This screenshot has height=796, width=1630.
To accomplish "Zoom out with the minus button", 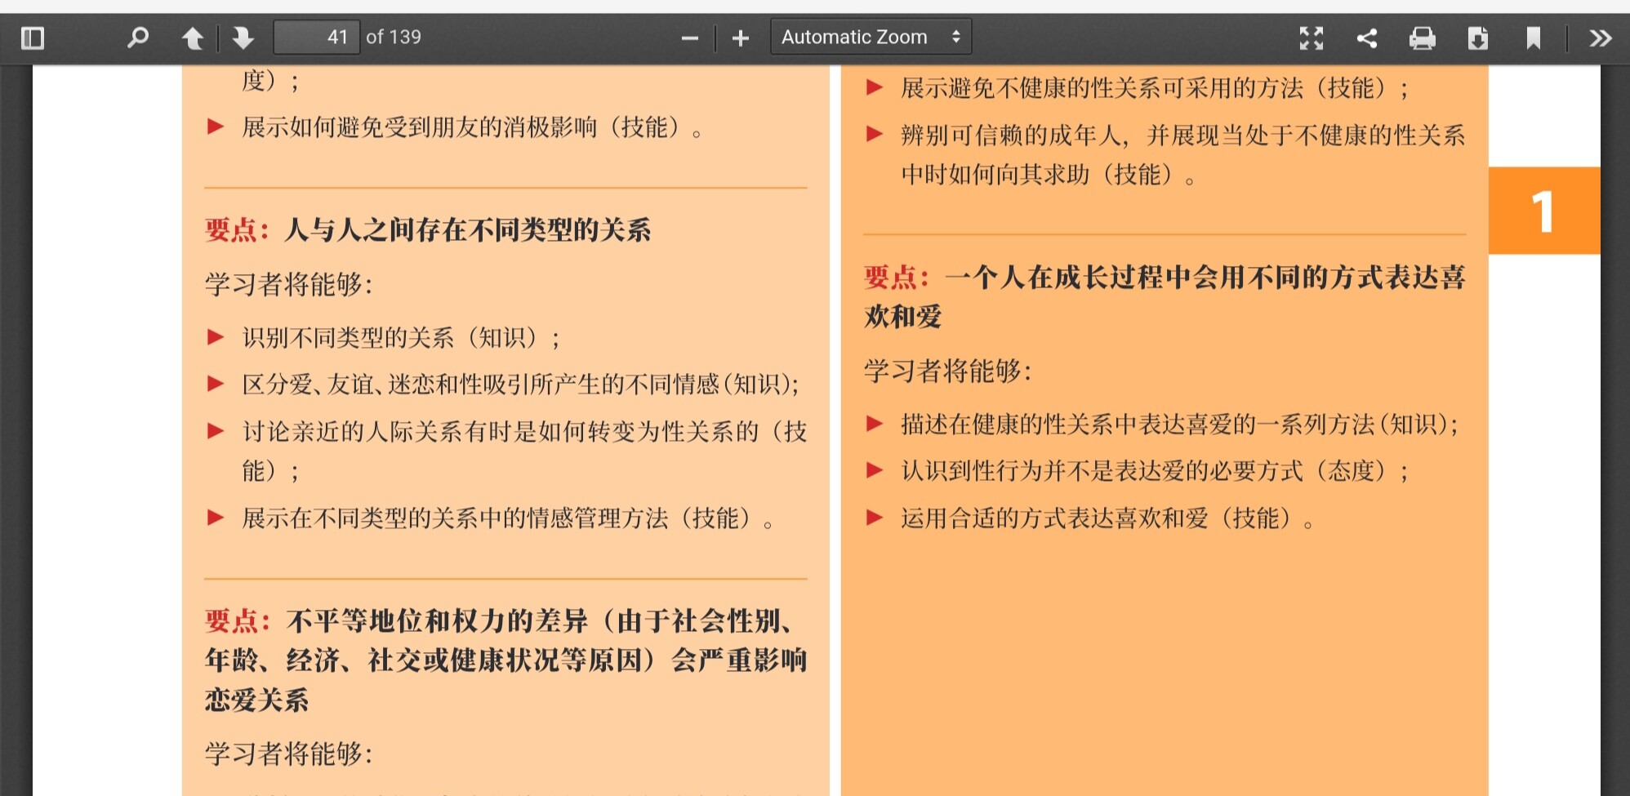I will click(689, 38).
